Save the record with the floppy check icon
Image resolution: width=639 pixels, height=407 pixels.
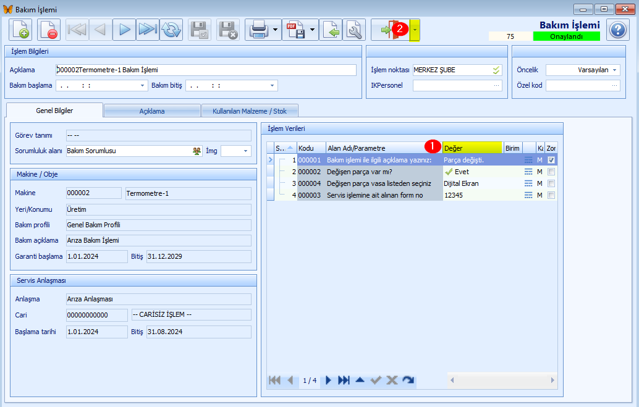pos(200,30)
